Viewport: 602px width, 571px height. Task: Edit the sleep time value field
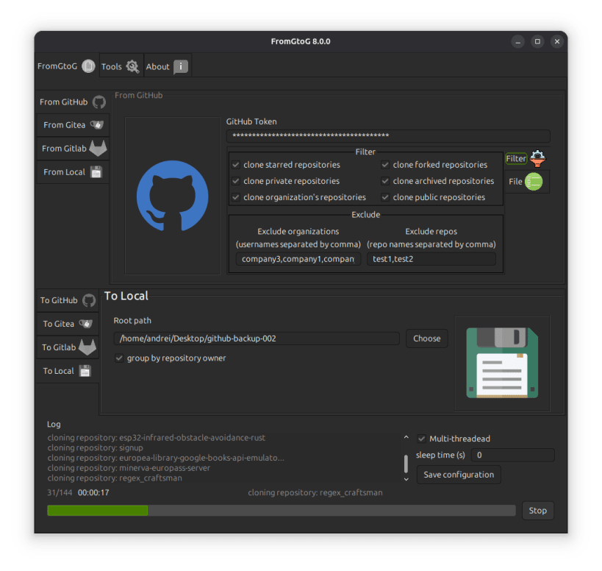pyautogui.click(x=512, y=455)
